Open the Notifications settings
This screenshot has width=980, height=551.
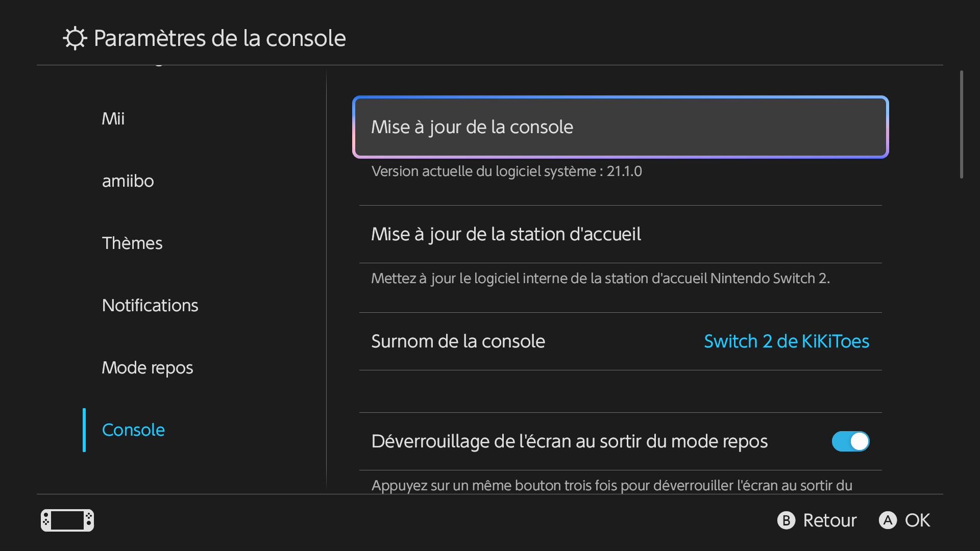tap(150, 305)
